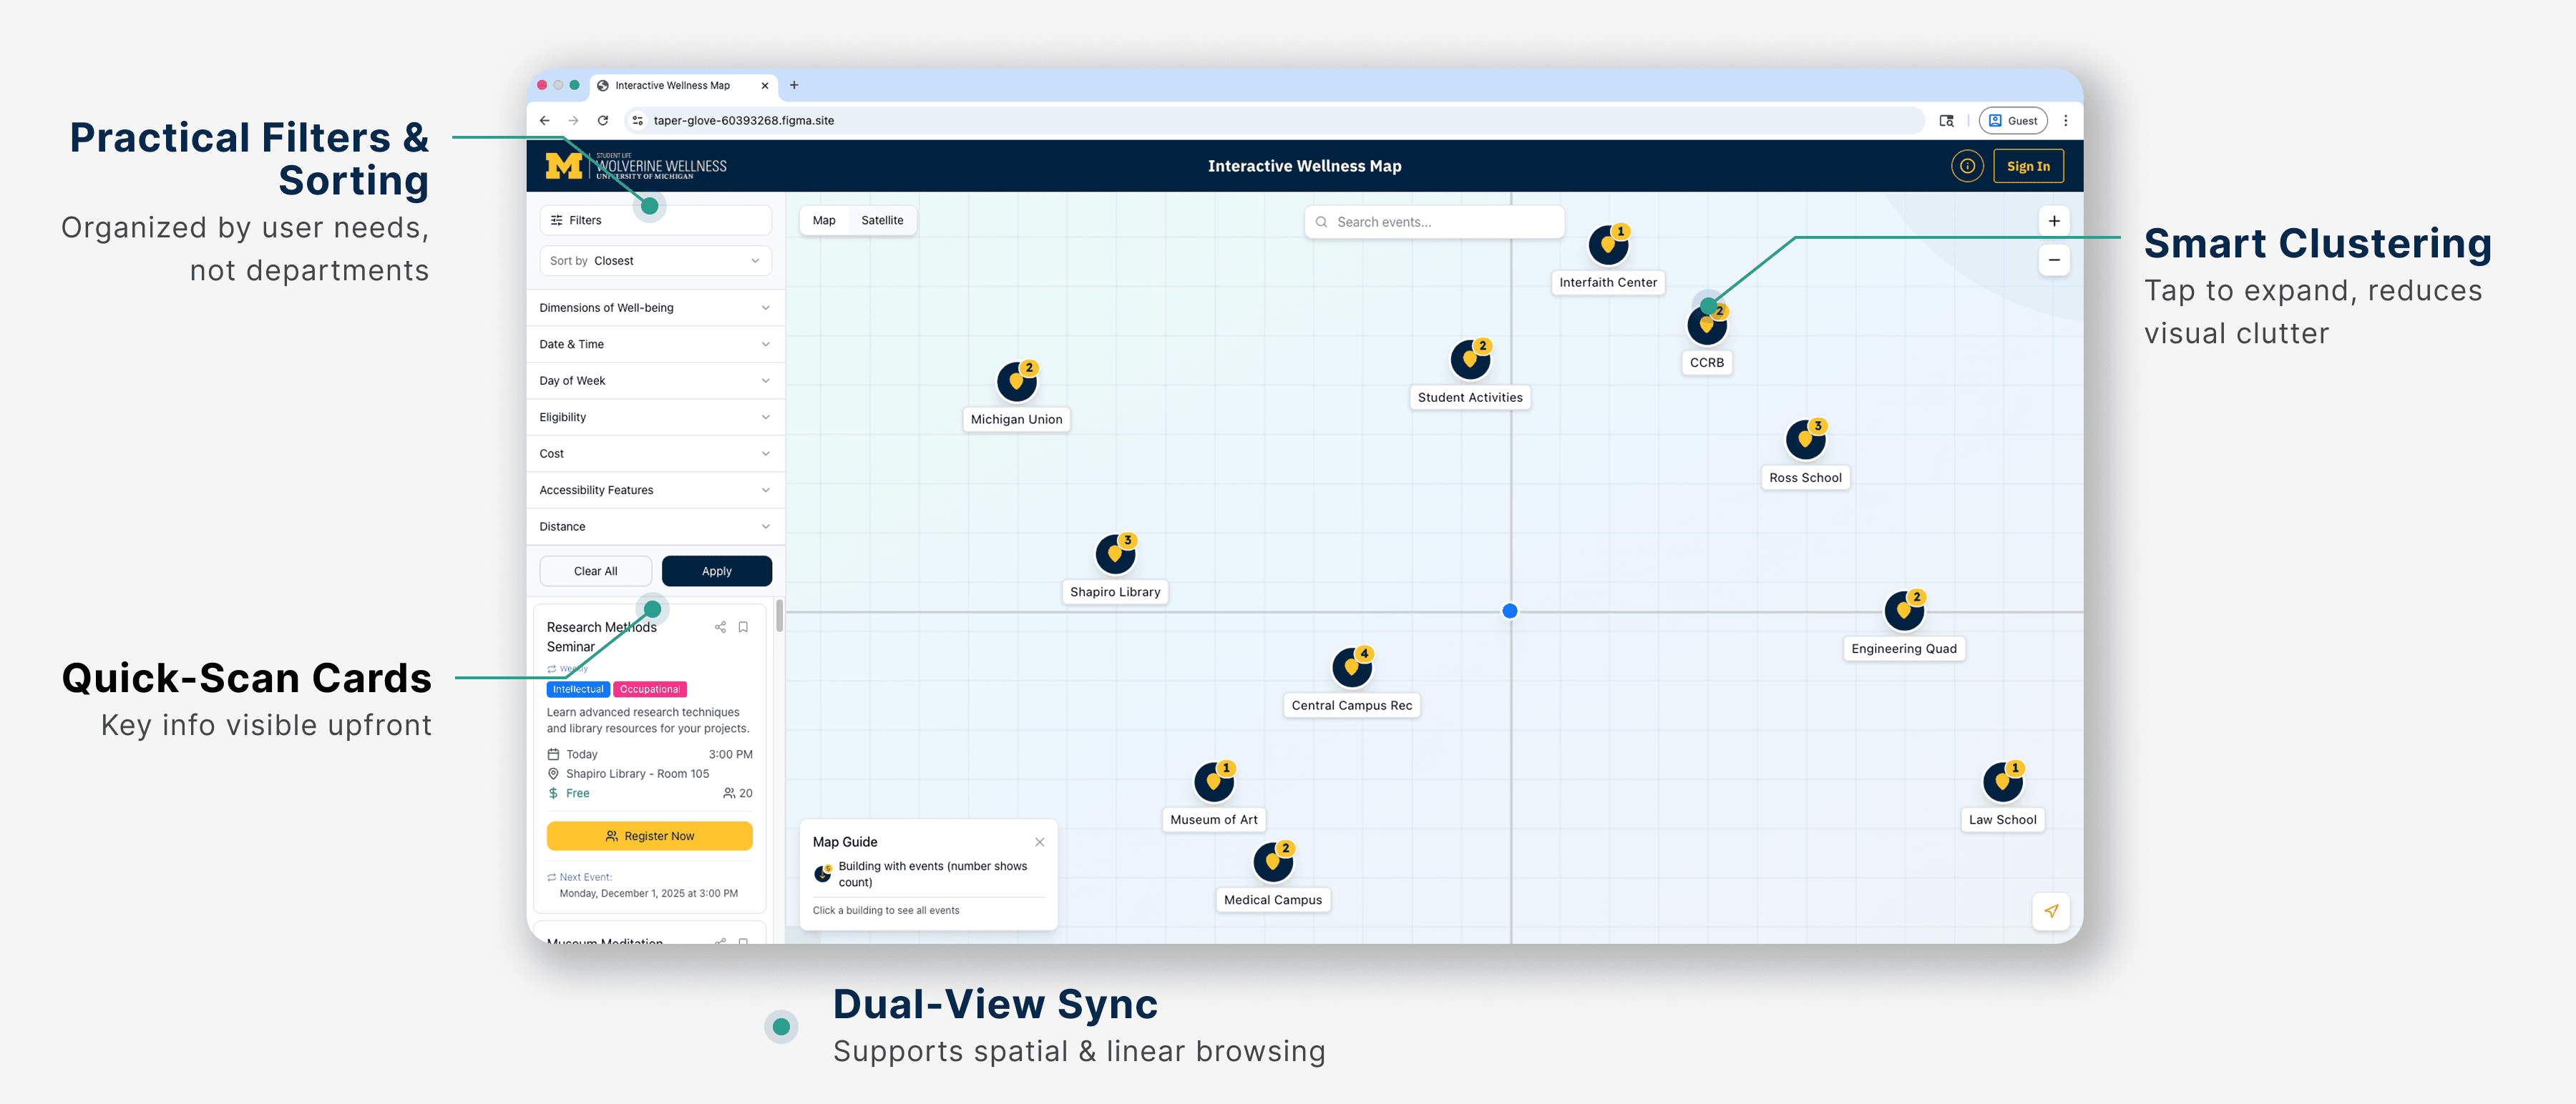Viewport: 2576px width, 1104px height.
Task: Click the share icon on Research Methods card
Action: tap(720, 626)
